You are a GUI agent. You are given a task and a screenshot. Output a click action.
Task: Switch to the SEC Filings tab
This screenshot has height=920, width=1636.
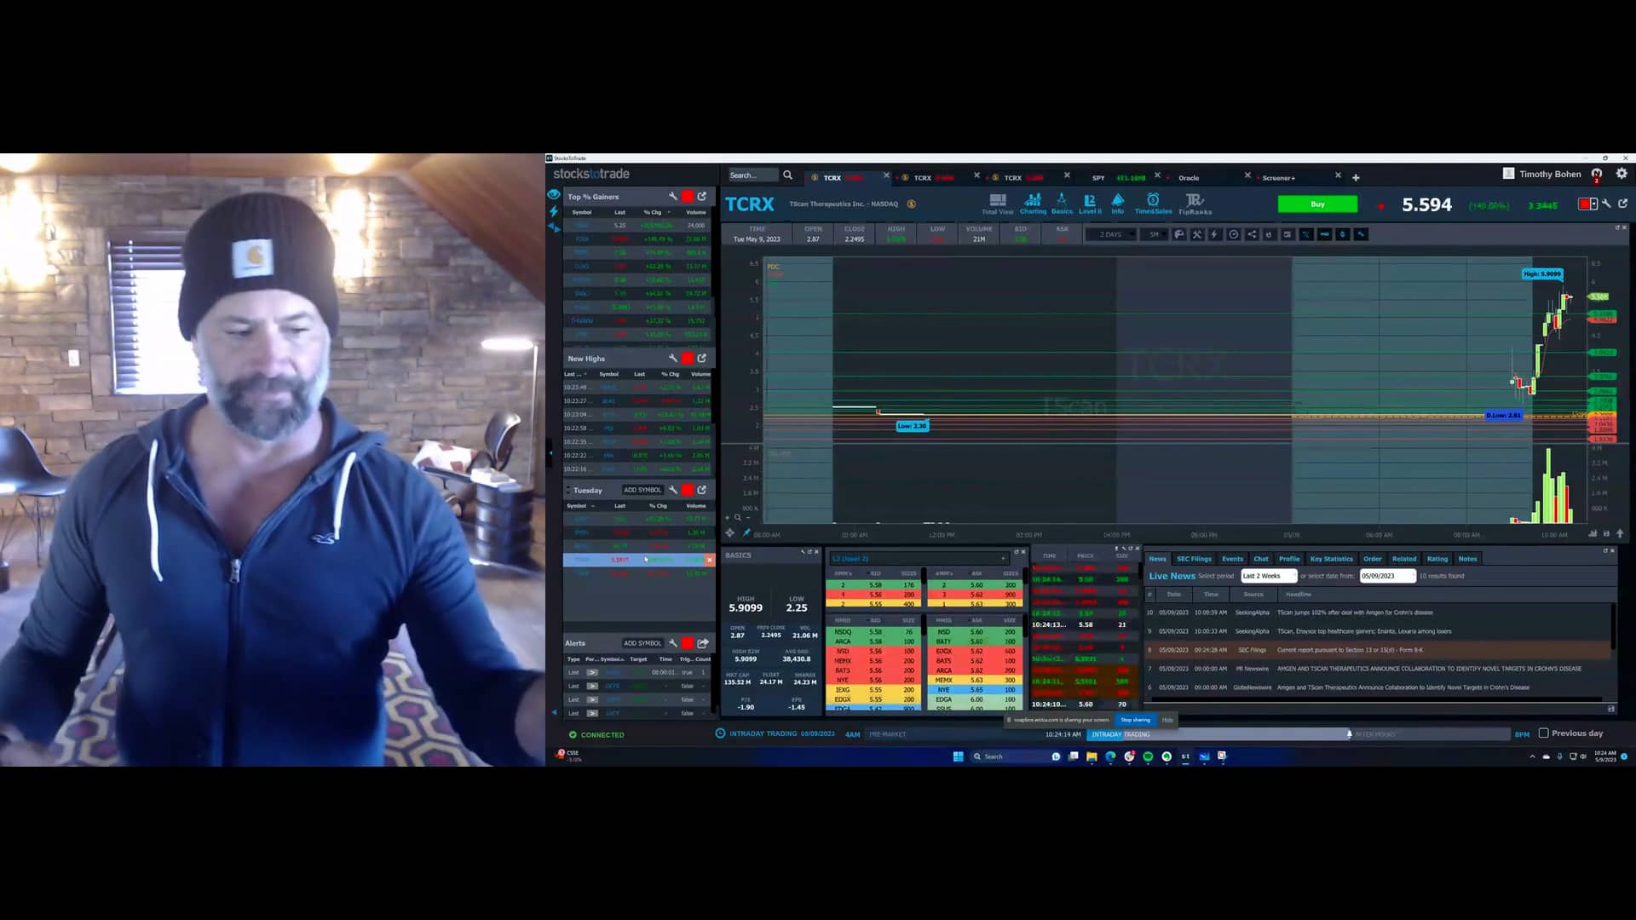pyautogui.click(x=1193, y=558)
